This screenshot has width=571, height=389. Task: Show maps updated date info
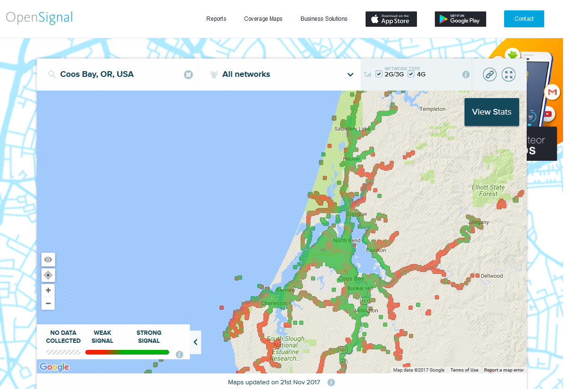331,382
